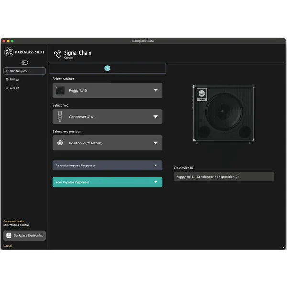Click the condenser microphone icon
Screen dimensions: 287x287
pyautogui.click(x=60, y=117)
